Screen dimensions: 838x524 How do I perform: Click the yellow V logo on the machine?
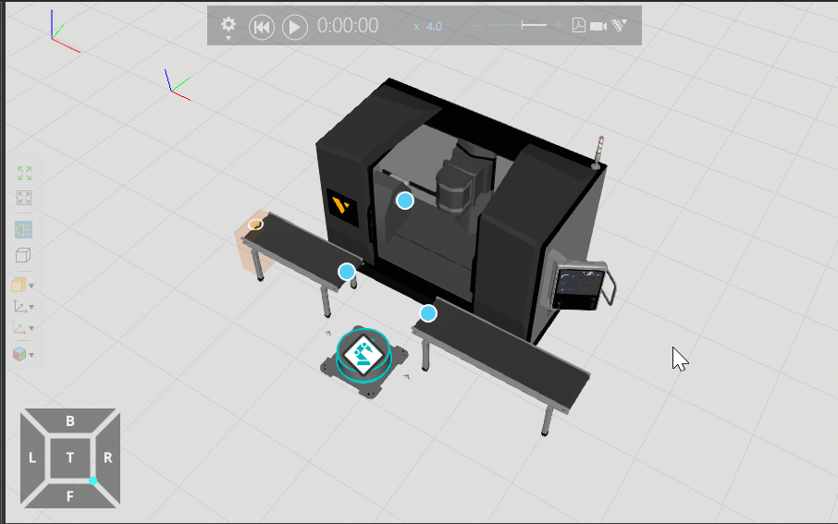point(342,207)
